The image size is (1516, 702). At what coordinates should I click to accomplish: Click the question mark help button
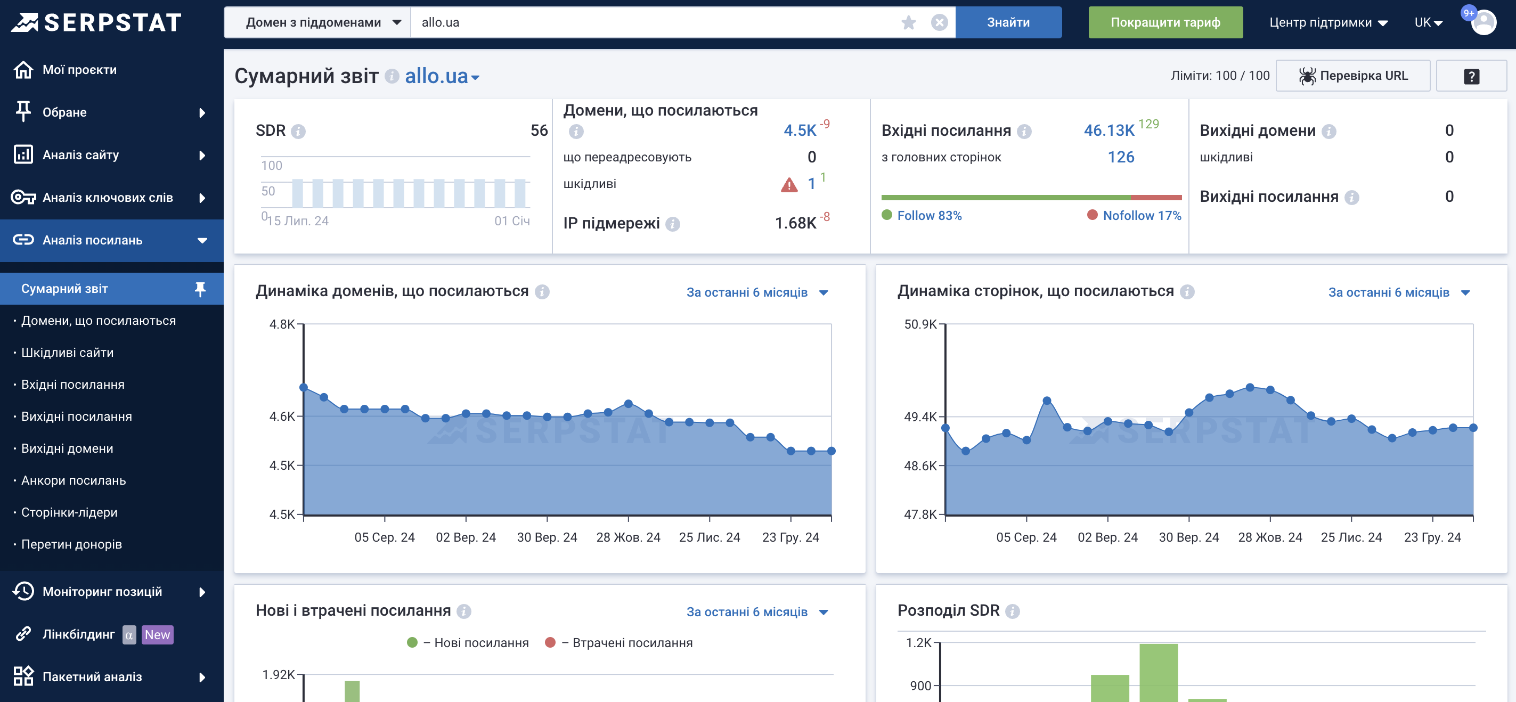click(x=1471, y=76)
